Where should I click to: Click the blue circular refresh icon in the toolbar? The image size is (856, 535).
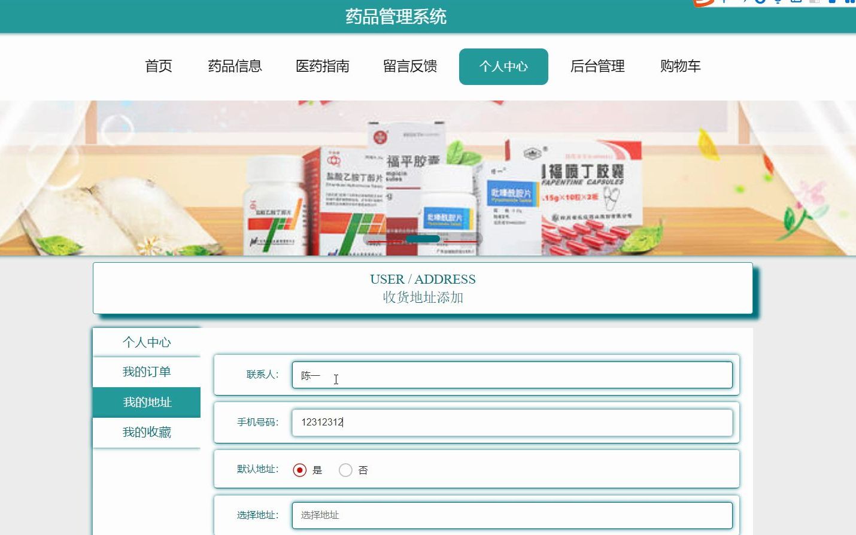[x=759, y=2]
